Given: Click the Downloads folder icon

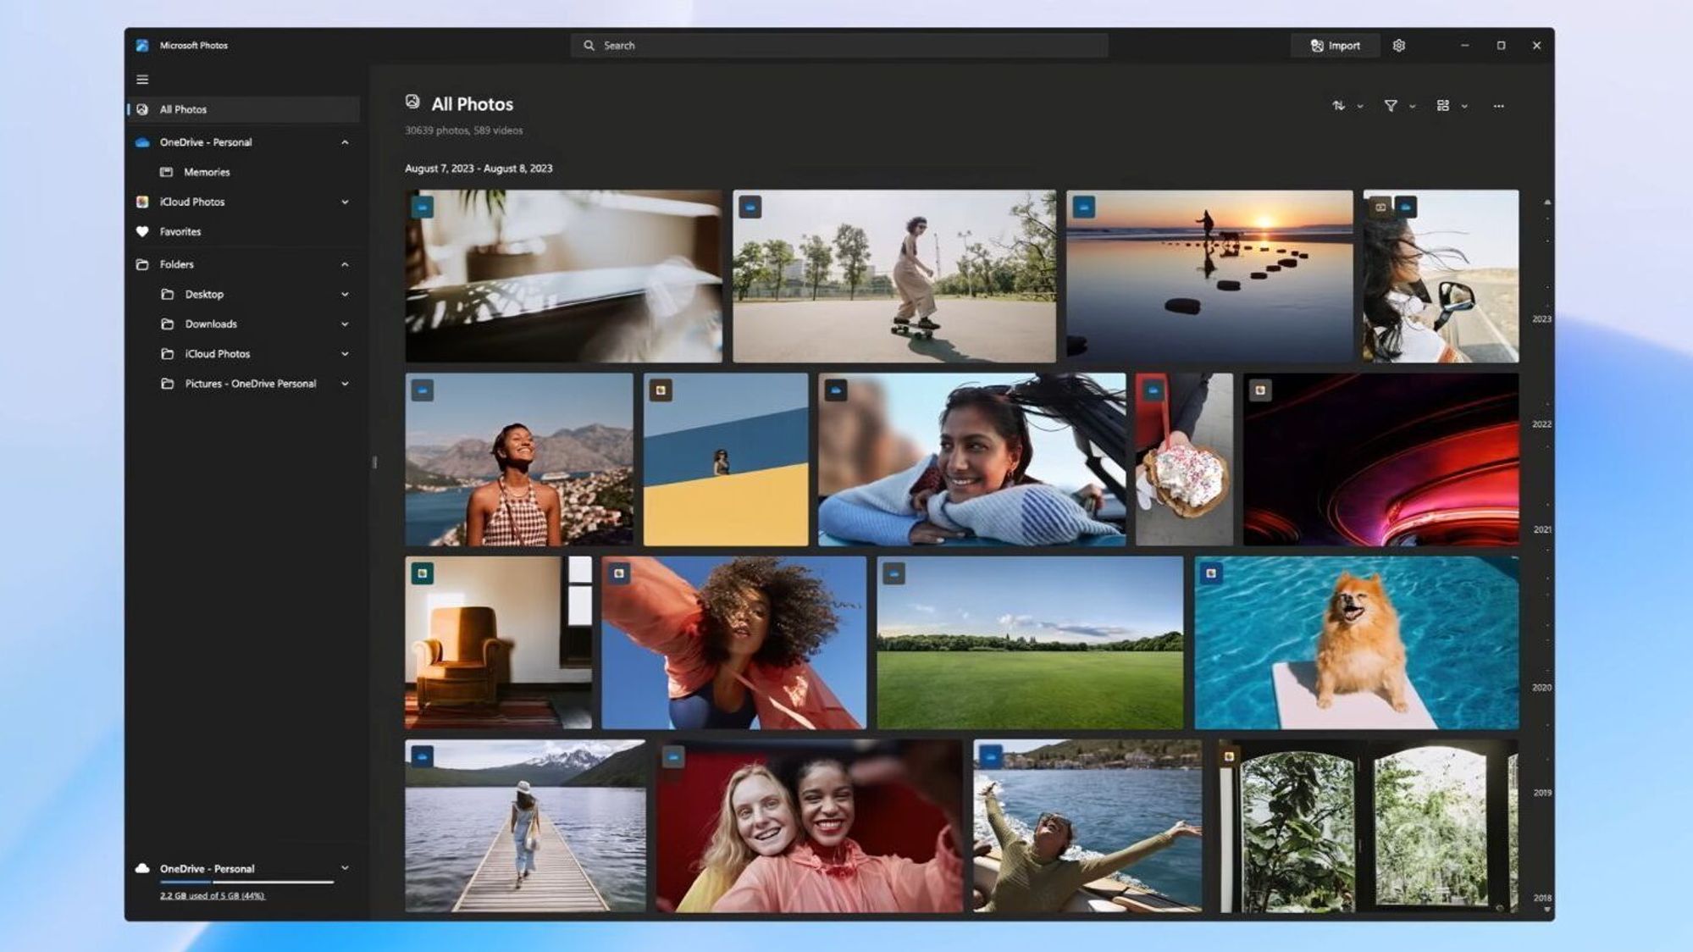Looking at the screenshot, I should click(x=168, y=324).
